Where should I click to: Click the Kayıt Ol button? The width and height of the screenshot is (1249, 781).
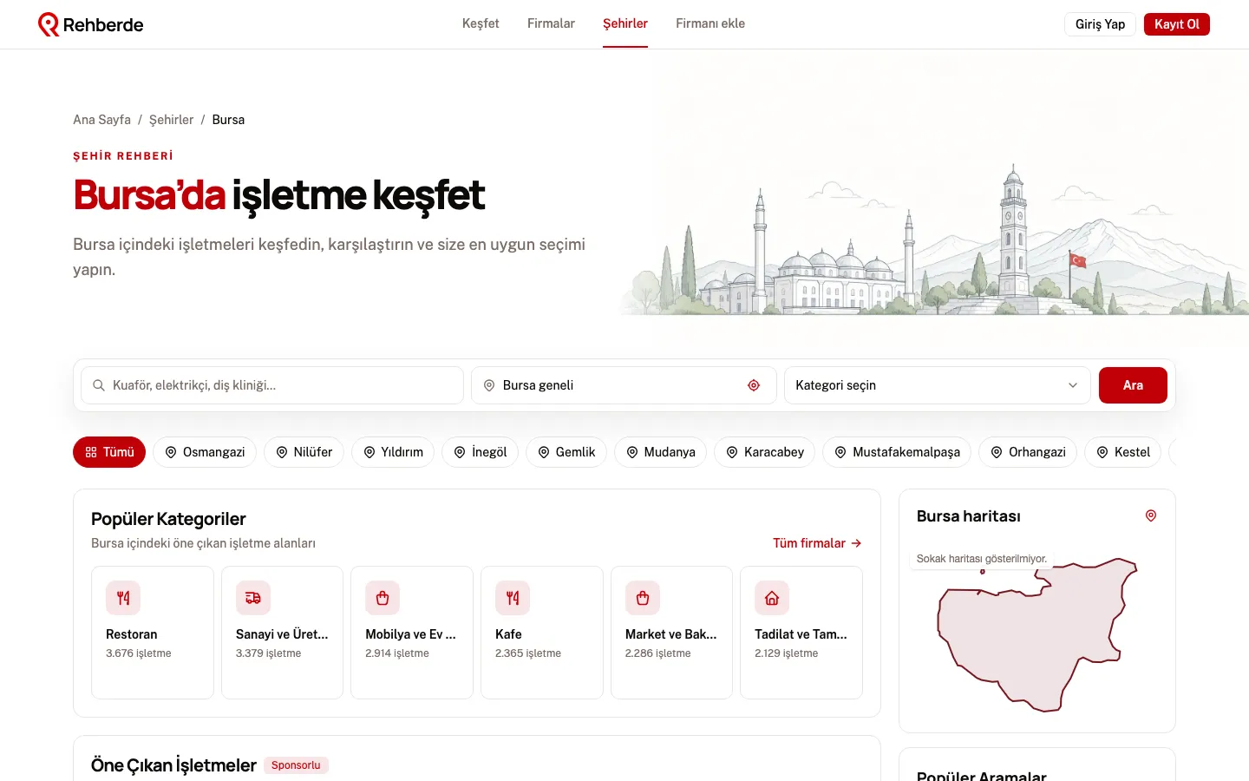coord(1177,24)
